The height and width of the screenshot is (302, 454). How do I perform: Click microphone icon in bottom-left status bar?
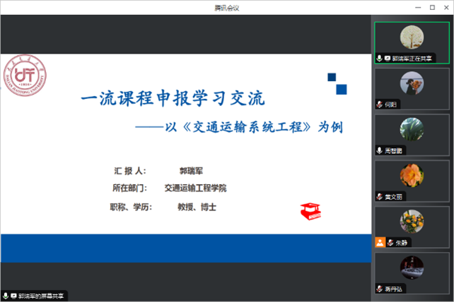pyautogui.click(x=6, y=294)
